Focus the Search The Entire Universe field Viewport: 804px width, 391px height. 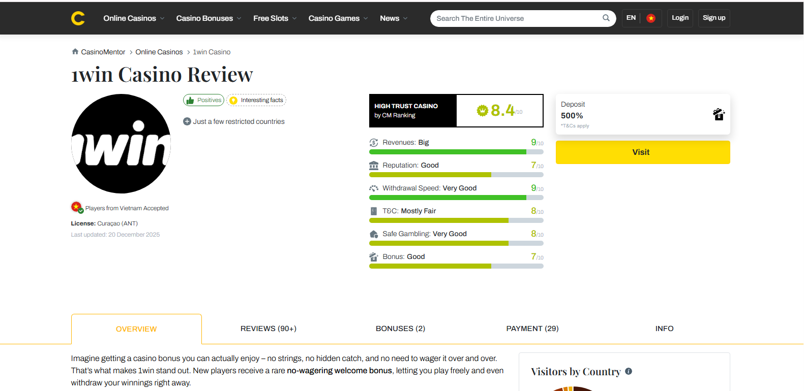516,18
